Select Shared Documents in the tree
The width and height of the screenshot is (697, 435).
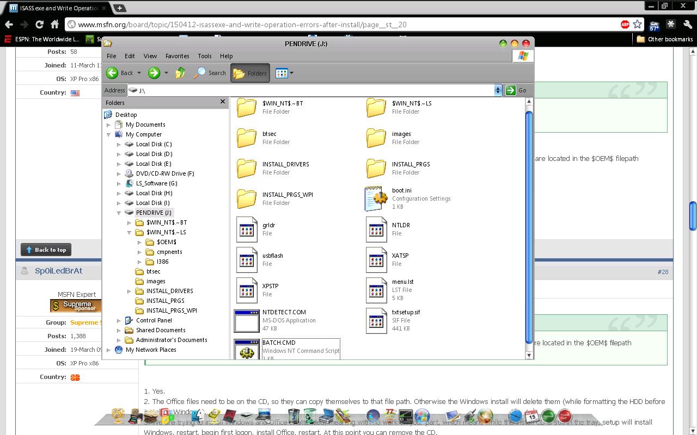point(161,330)
